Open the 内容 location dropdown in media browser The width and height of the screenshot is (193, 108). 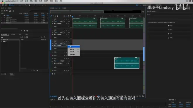point(32,37)
